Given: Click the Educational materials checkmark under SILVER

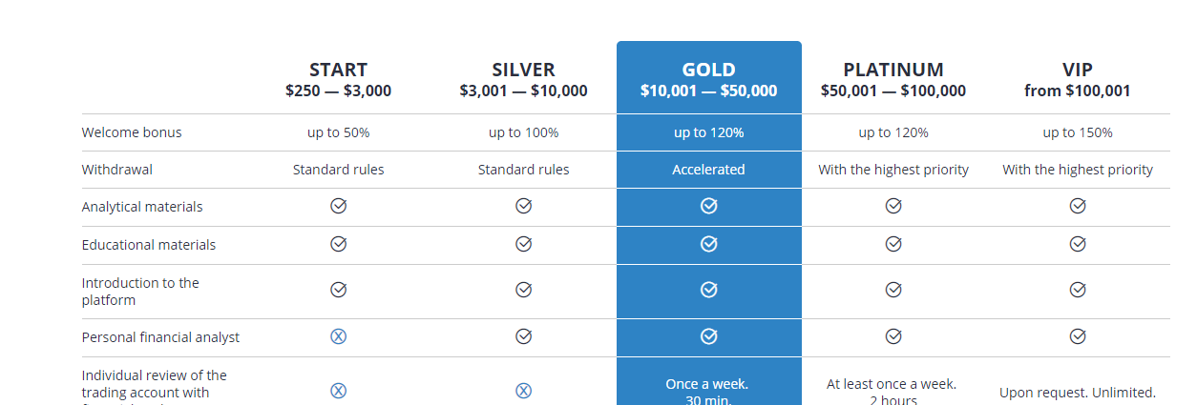Looking at the screenshot, I should tap(523, 244).
